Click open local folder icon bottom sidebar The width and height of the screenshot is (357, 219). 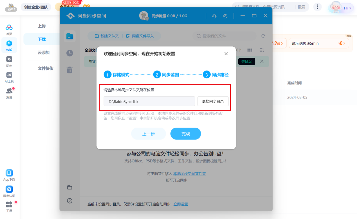70,187
